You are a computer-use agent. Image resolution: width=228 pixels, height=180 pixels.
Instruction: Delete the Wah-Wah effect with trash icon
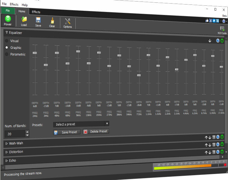pos(214,145)
